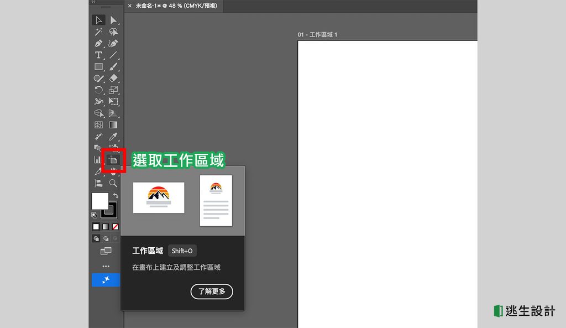The image size is (566, 328).
Task: Select the Gradient tool
Action: click(113, 125)
